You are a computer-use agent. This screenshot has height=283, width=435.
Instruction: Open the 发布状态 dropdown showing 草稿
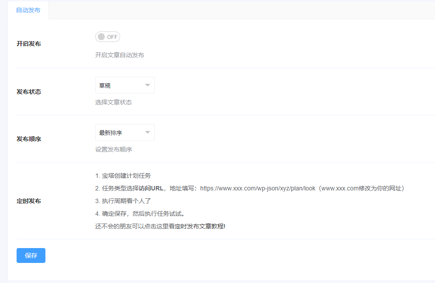click(x=125, y=85)
